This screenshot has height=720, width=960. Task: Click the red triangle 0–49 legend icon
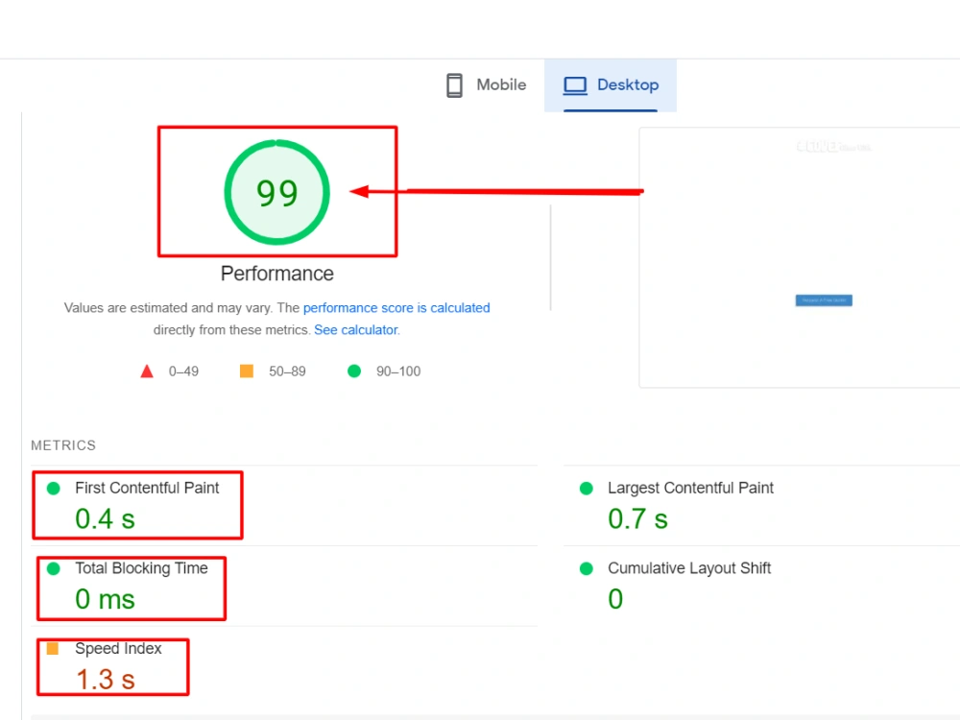147,371
